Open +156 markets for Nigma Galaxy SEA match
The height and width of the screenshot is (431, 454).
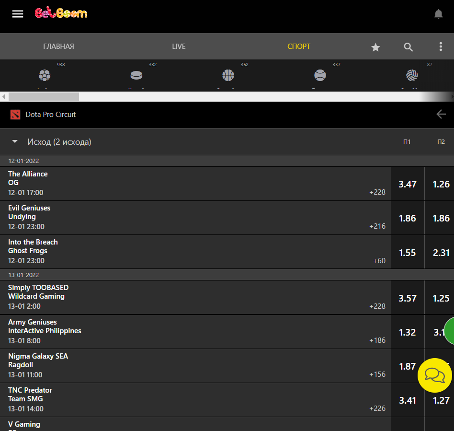click(377, 374)
